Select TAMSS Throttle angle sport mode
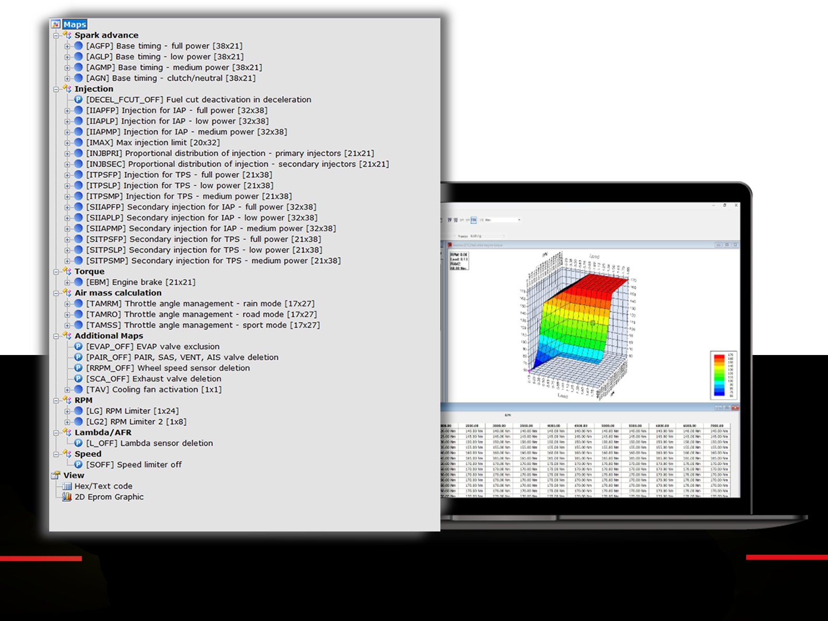The width and height of the screenshot is (828, 621). pyautogui.click(x=203, y=326)
